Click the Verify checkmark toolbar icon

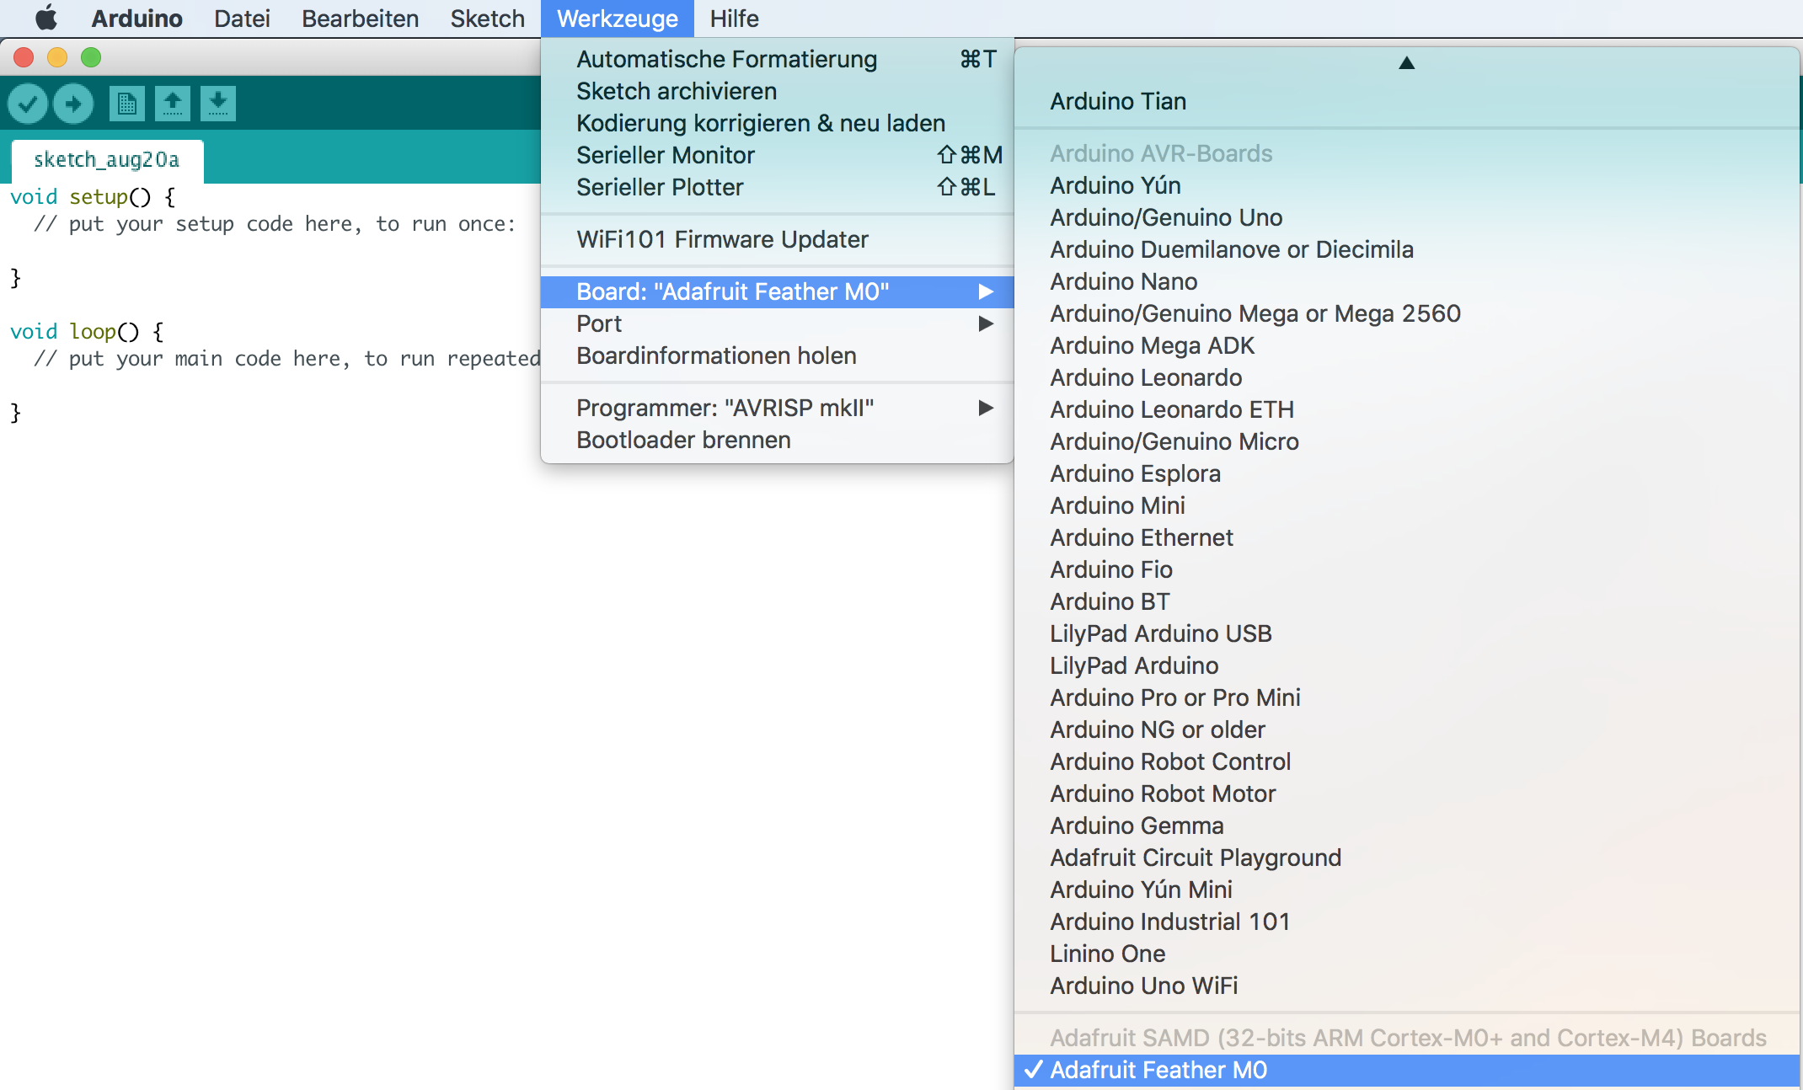(28, 104)
